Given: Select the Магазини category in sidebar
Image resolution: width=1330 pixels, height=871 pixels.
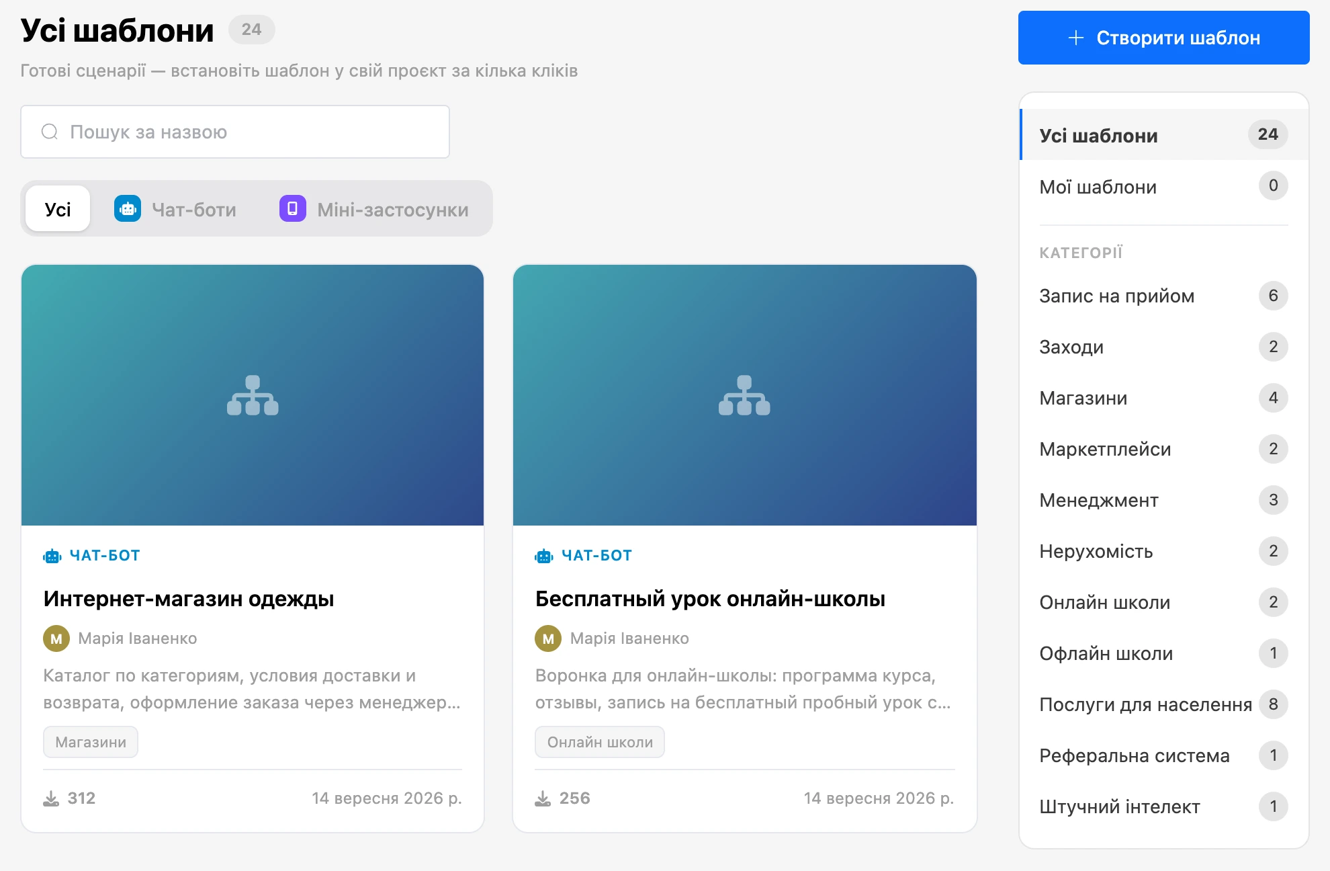Looking at the screenshot, I should click(x=1164, y=398).
